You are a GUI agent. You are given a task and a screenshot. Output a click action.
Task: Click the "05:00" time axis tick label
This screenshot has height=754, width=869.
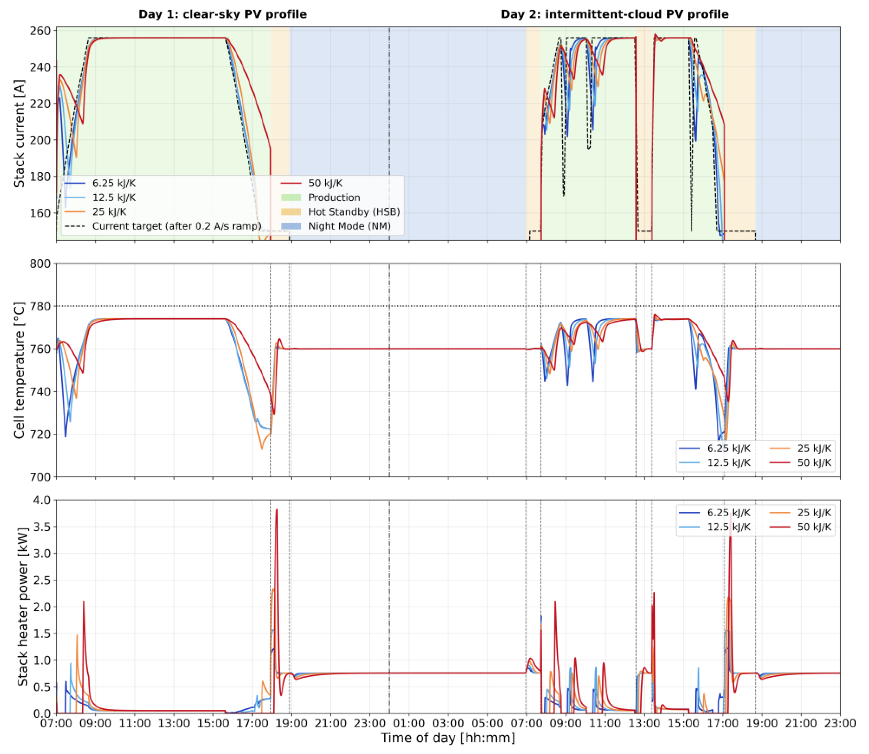487,724
